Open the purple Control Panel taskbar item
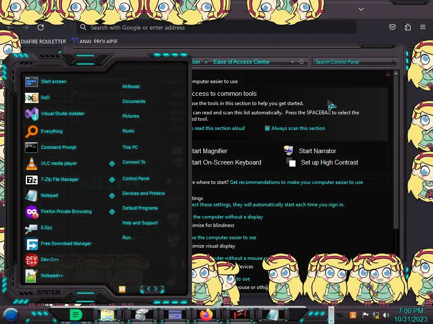This screenshot has width=433, height=324. 175,315
